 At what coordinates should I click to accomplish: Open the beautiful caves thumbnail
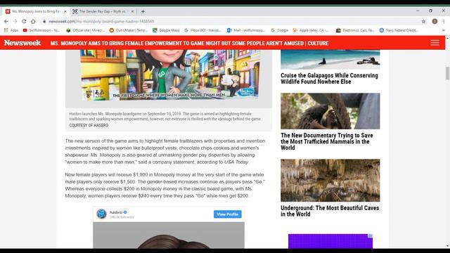tap(330, 181)
